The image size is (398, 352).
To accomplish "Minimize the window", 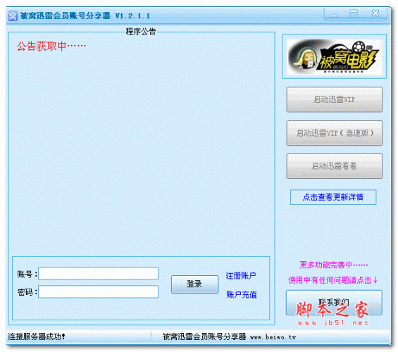I will (335, 13).
